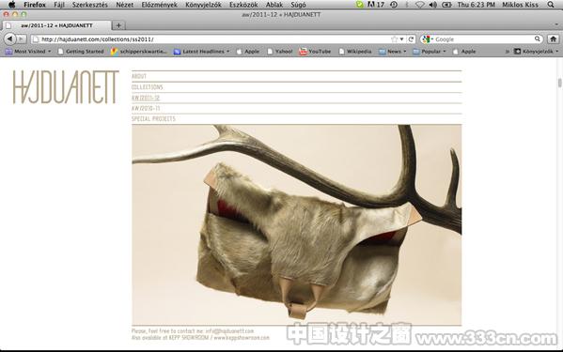
Task: Click the volume icon in menu bar
Action: pos(433,5)
